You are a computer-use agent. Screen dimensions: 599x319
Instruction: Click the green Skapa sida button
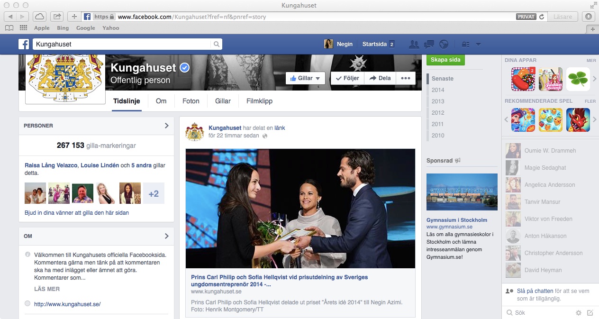click(x=445, y=60)
